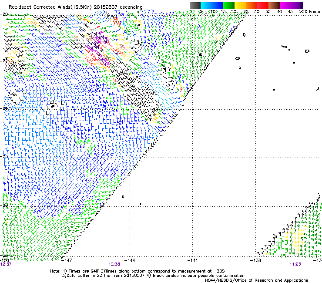
Task: Click the purple '12:38' swath time label
Action: pyautogui.click(x=114, y=264)
